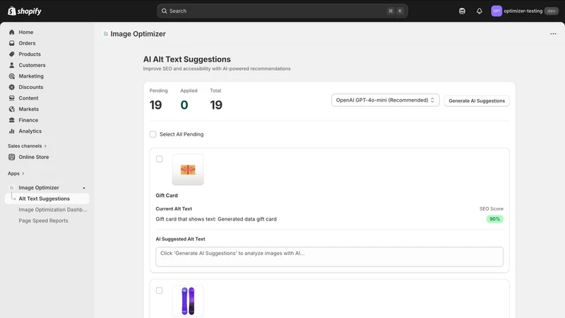Open Image Optimization Dashboard nav item
Screen dimensions: 565x318
pyautogui.click(x=52, y=209)
